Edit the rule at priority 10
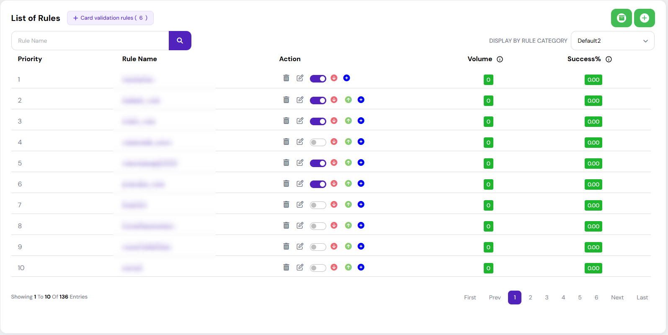Image resolution: width=668 pixels, height=335 pixels. click(x=300, y=267)
